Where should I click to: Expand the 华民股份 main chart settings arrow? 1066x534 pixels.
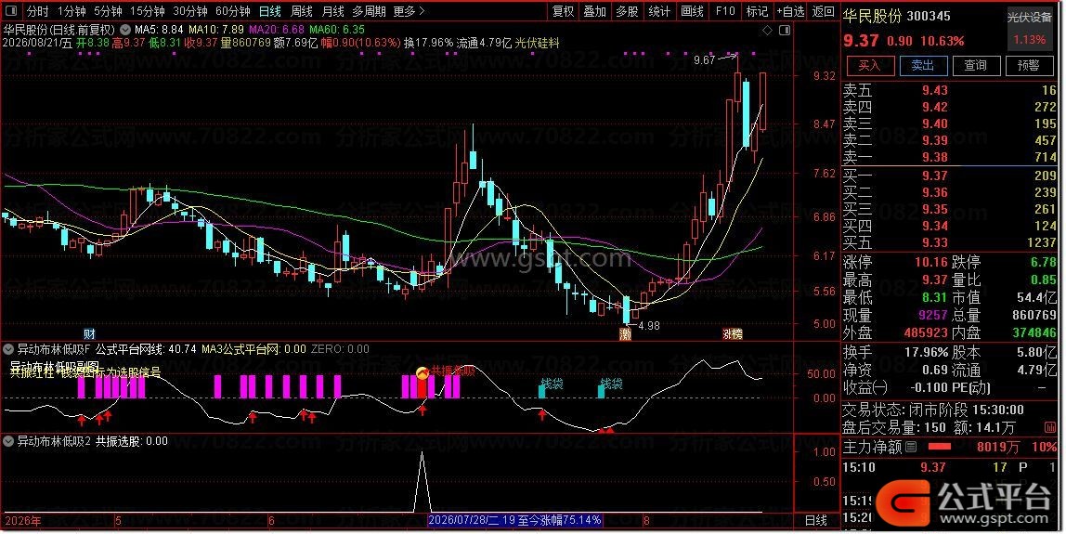pos(125,30)
